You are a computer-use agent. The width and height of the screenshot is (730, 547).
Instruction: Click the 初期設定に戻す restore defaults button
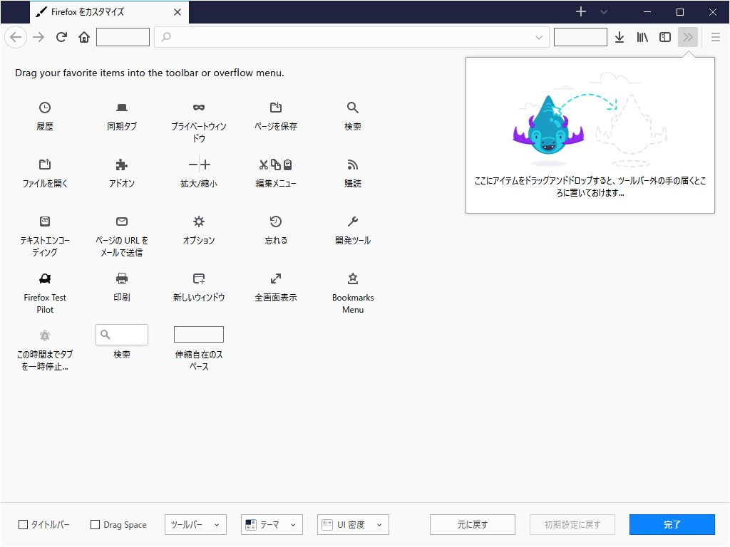pyautogui.click(x=572, y=525)
